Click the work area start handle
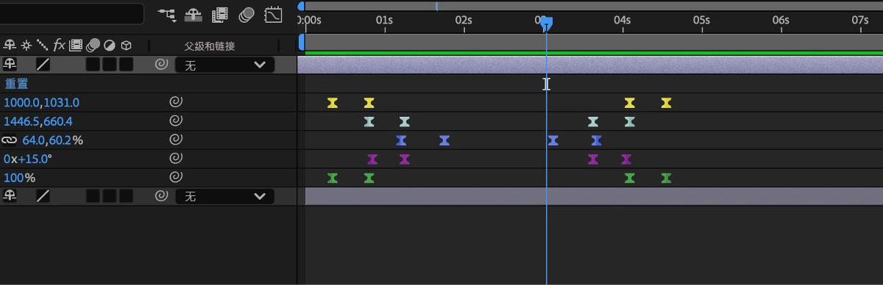Image resolution: width=883 pixels, height=285 pixels. click(x=301, y=43)
